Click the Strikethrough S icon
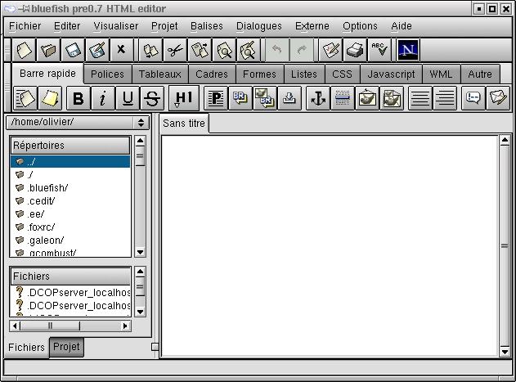 click(x=152, y=99)
